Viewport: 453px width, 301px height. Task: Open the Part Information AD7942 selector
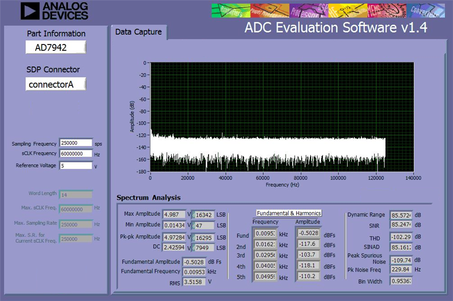coord(56,47)
